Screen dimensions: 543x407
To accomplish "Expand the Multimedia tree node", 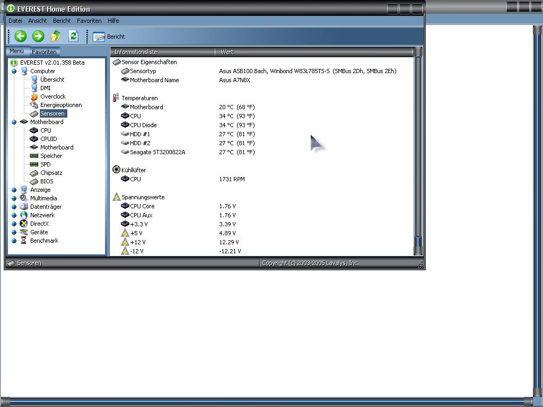I will pyautogui.click(x=14, y=199).
